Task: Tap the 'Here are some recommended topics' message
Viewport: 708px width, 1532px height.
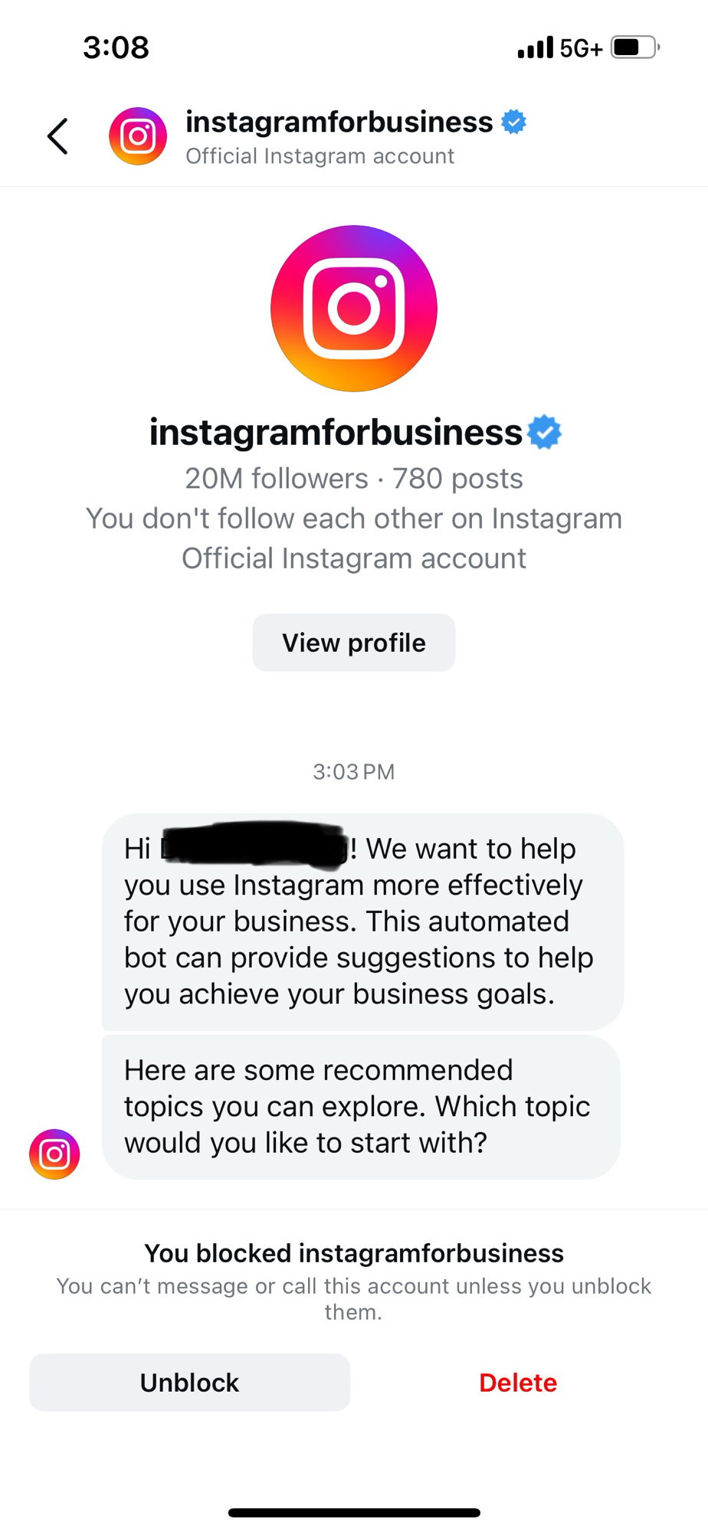Action: [360, 1106]
